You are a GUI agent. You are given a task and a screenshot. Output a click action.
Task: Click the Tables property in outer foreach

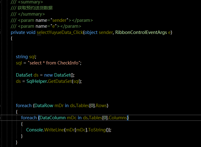83,106
